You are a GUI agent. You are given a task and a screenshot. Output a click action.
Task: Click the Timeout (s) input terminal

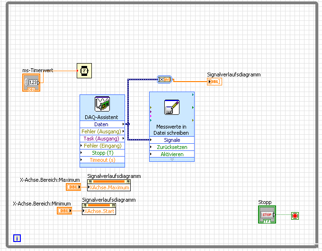pyautogui.click(x=102, y=160)
